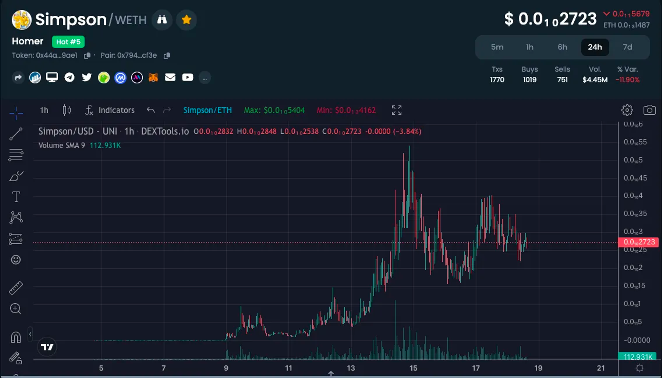
Task: Click the TradingView logo badge
Action: (x=47, y=347)
